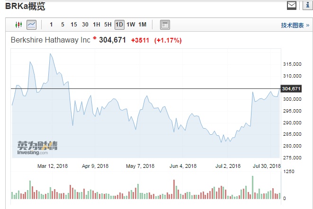Click the Berkshire Hathaway Inc title
The image size is (313, 209).
tap(51, 40)
